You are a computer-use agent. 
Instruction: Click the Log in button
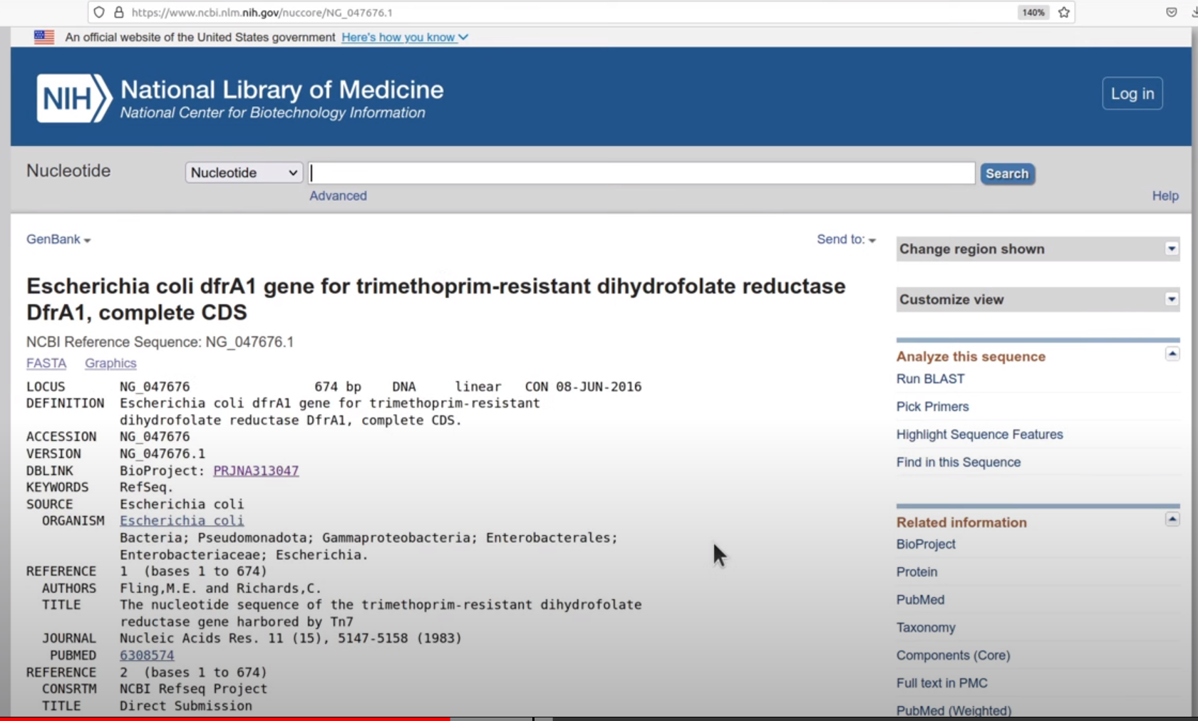pyautogui.click(x=1132, y=93)
